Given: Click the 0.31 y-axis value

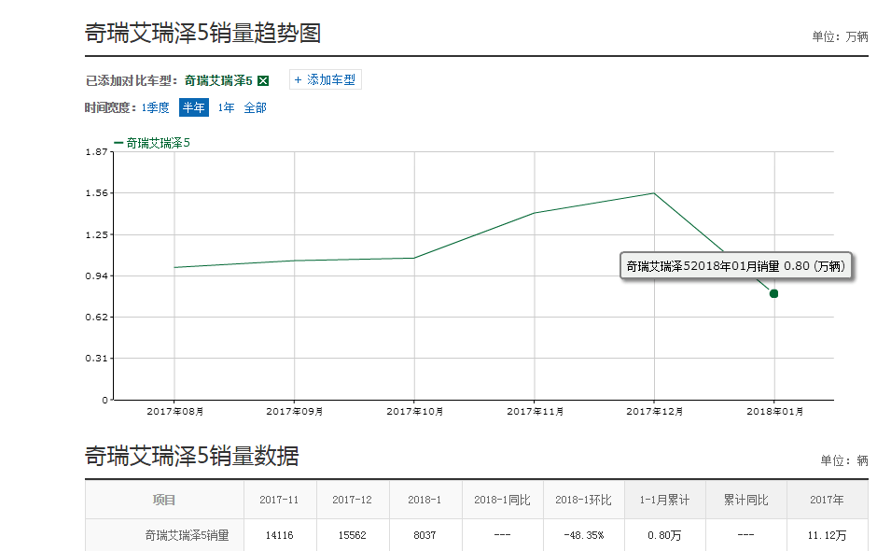Looking at the screenshot, I should pos(96,359).
